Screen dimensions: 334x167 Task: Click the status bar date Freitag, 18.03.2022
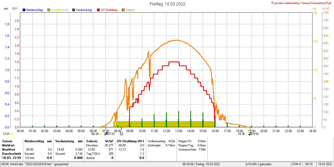pos(208,164)
